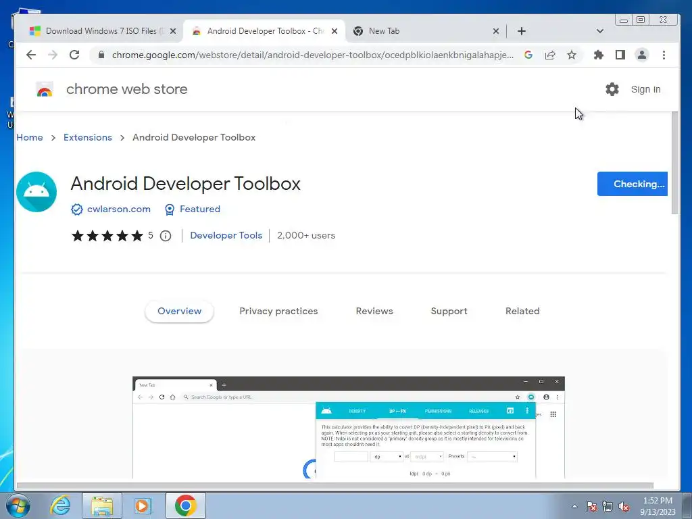Open the Reviews tab
This screenshot has height=519, width=692.
(x=374, y=311)
